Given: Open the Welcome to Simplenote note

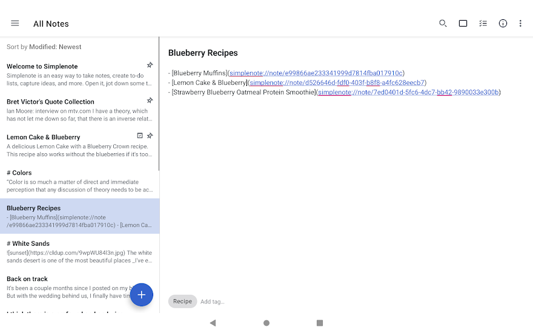Looking at the screenshot, I should [79, 74].
